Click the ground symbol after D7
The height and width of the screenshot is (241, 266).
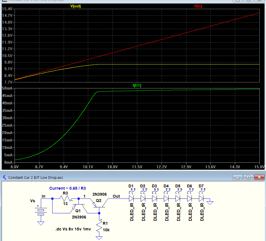coord(210,203)
